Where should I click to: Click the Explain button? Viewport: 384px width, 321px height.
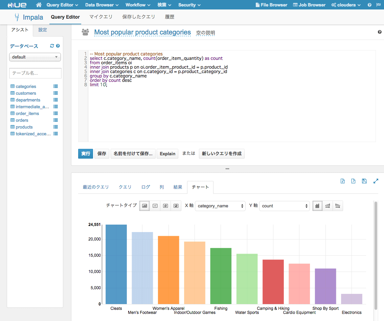[x=167, y=154]
